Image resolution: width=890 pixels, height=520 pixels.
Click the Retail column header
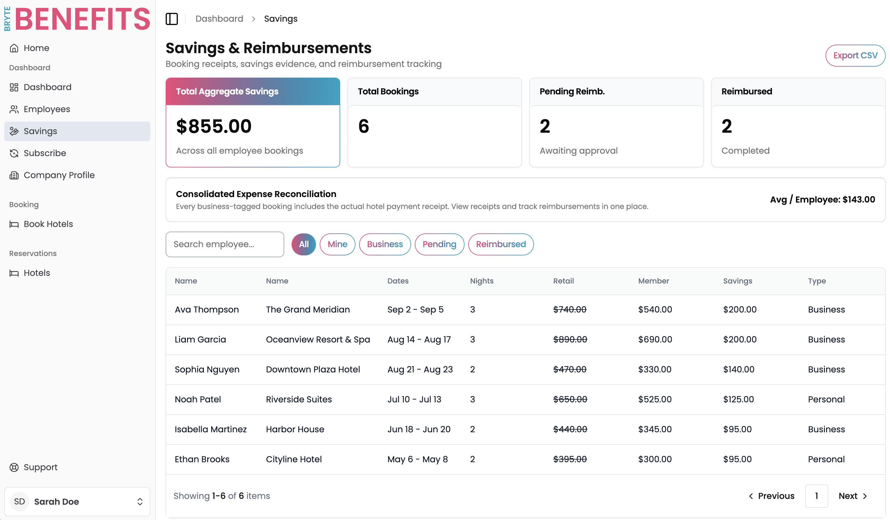[x=564, y=281]
